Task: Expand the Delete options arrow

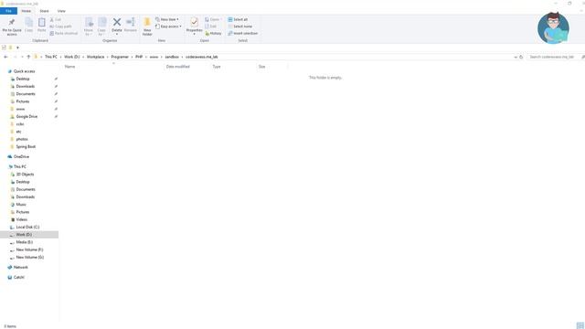Action: click(x=117, y=35)
